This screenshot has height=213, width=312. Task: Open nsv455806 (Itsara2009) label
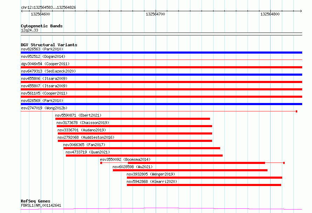click(x=44, y=78)
